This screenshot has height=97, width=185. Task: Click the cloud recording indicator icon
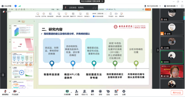[x=4, y=12]
